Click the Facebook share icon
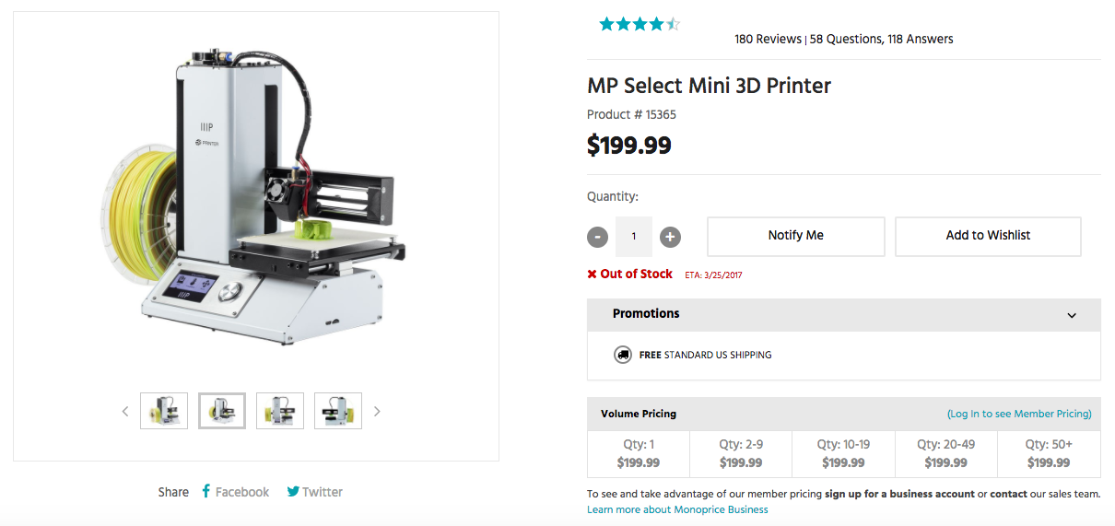The image size is (1115, 526). [x=206, y=492]
